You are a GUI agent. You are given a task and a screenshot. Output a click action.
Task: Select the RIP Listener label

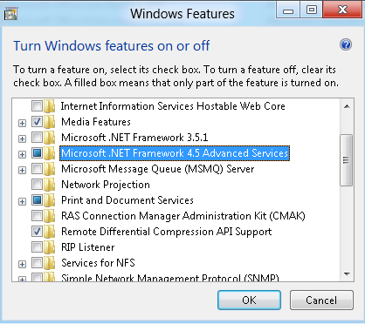coord(87,247)
